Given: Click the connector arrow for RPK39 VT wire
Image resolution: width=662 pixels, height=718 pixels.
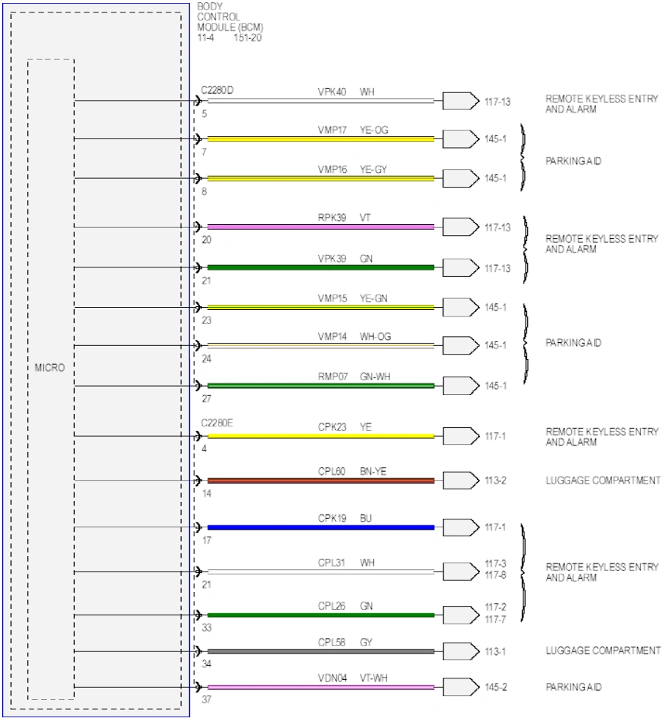Looking at the screenshot, I should pos(460,226).
